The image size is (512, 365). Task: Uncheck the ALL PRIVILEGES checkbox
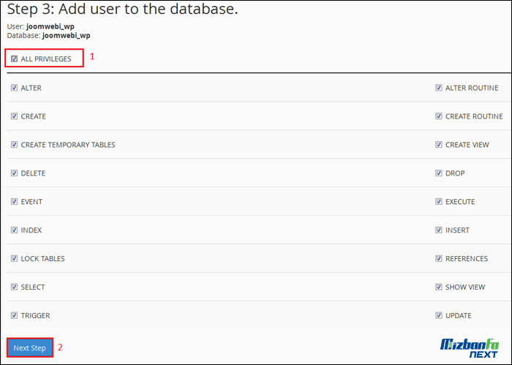[15, 59]
